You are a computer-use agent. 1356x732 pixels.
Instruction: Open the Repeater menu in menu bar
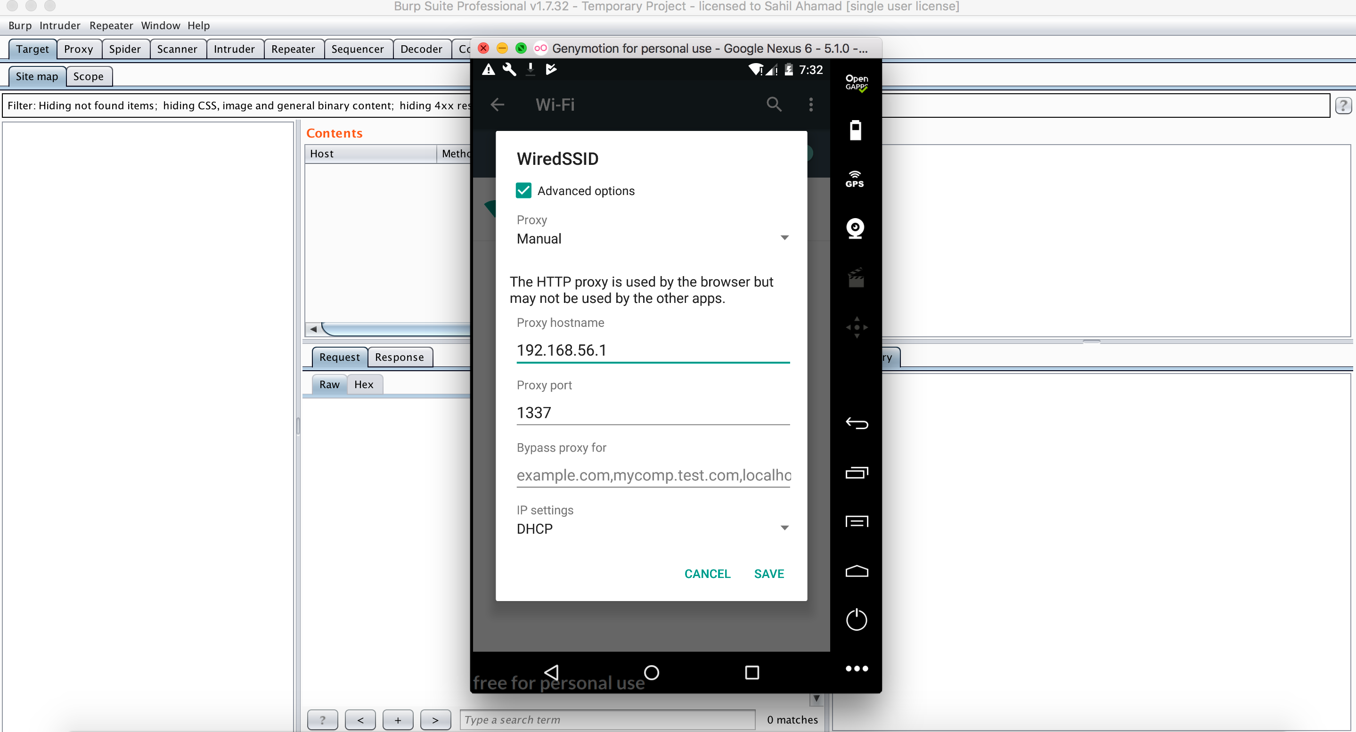[111, 25]
